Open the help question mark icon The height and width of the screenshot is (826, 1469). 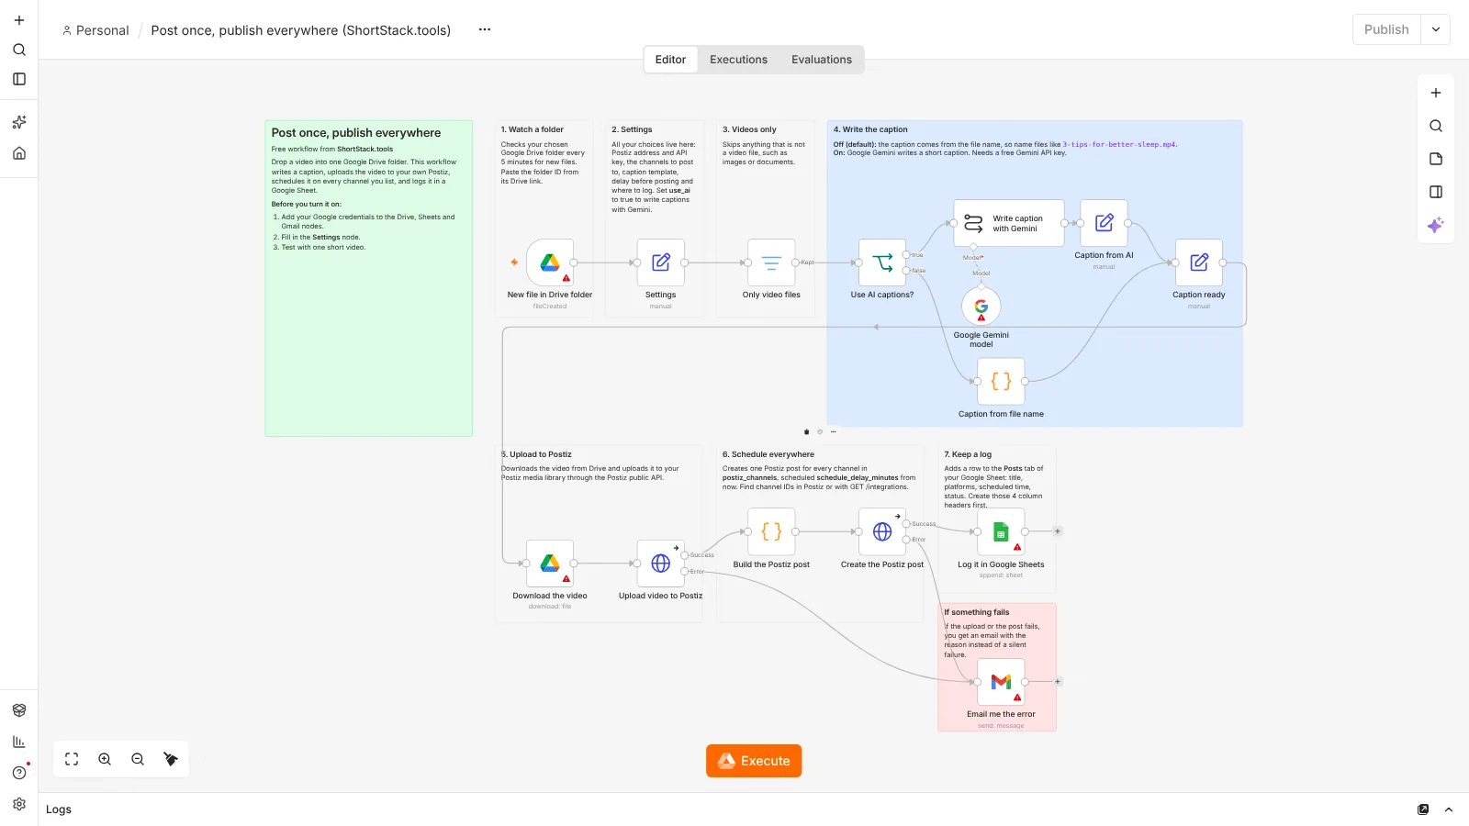[19, 773]
